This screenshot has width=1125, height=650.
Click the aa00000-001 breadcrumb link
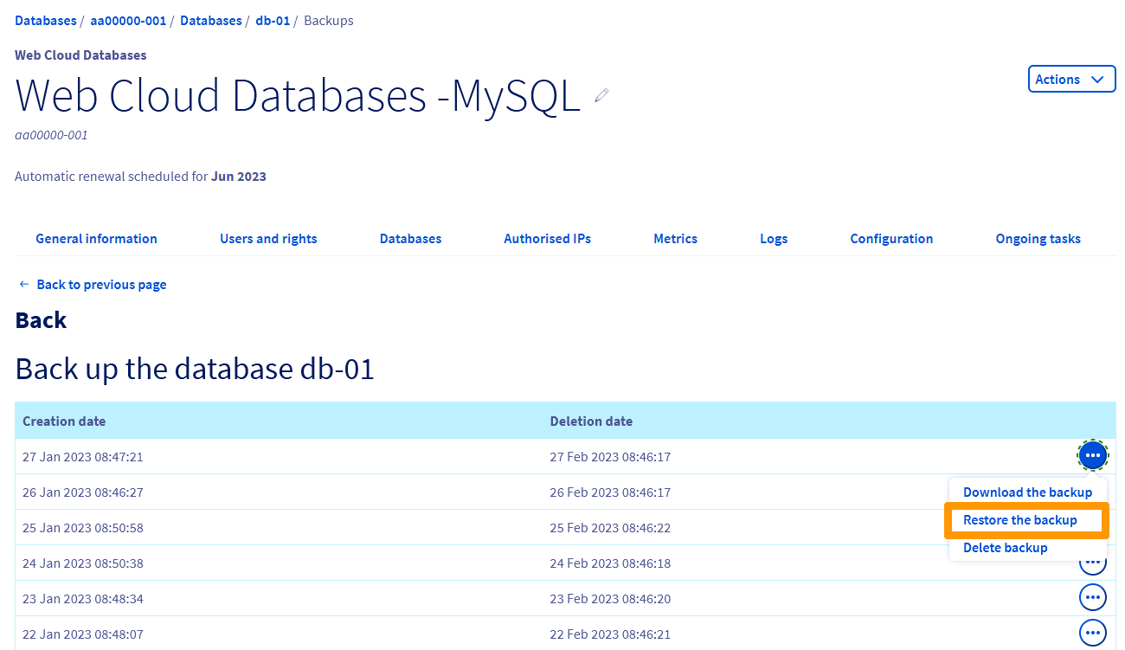128,20
